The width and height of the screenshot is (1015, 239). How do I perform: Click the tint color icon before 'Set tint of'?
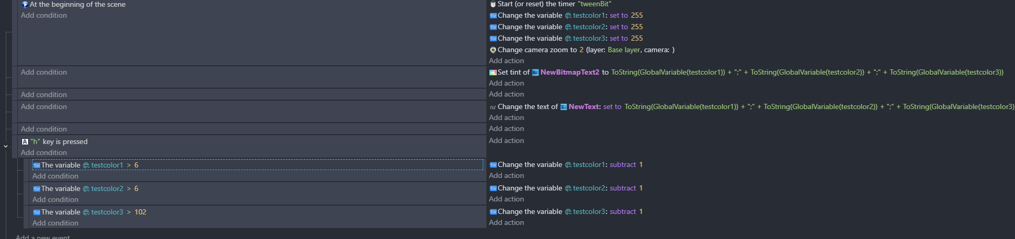493,73
